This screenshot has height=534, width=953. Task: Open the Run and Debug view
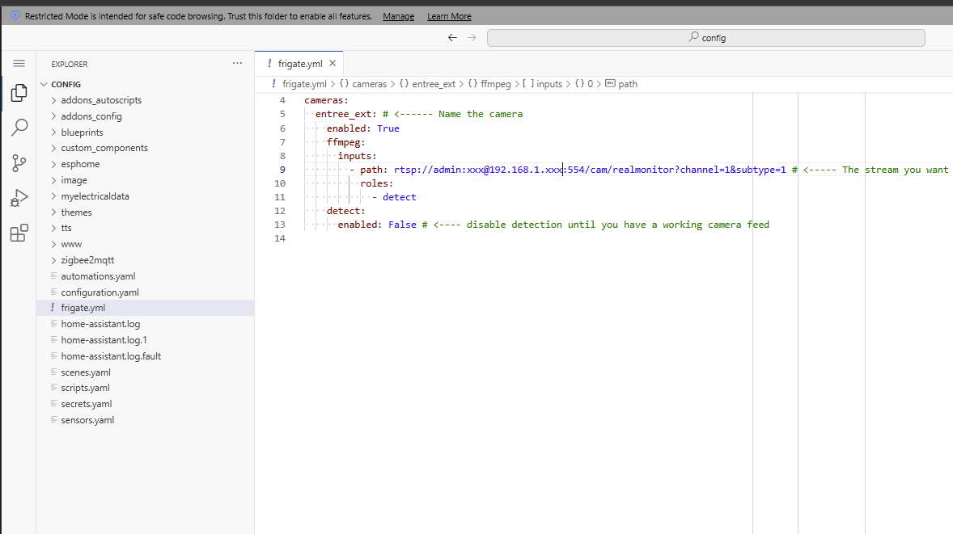[x=19, y=199]
